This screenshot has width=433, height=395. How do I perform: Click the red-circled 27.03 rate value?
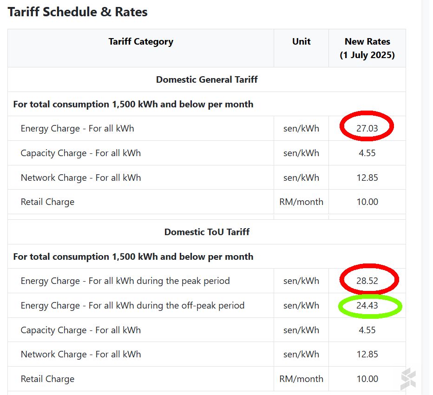(x=367, y=128)
